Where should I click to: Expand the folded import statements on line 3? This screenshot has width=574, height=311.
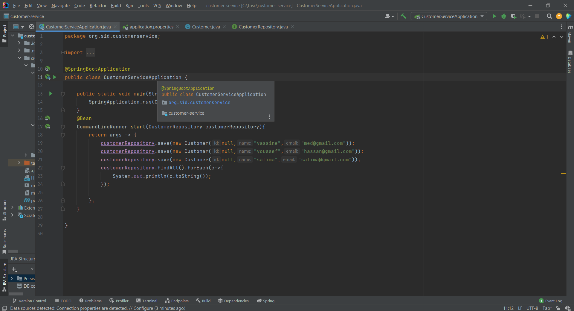[62, 53]
